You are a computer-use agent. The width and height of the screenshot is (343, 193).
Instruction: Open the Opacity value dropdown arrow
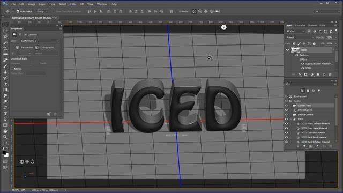[335, 38]
